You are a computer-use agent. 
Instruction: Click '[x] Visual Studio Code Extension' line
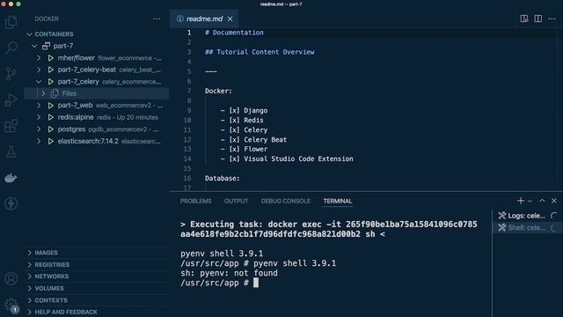[x=291, y=158]
